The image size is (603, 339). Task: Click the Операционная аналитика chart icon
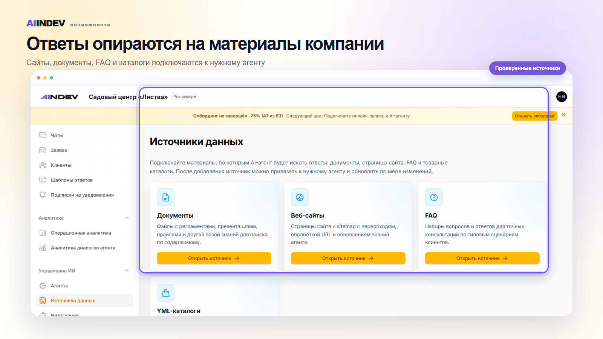[43, 233]
